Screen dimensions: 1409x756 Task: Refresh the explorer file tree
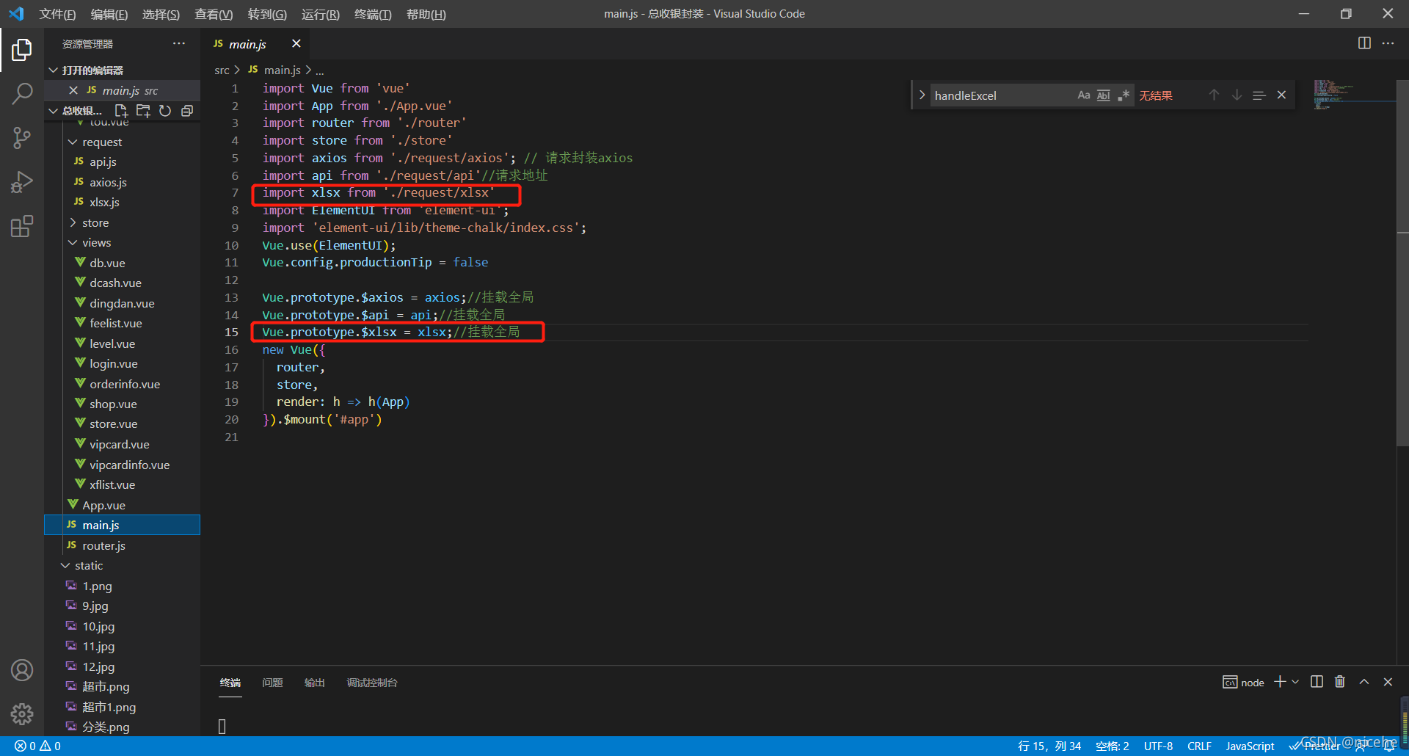coord(165,111)
